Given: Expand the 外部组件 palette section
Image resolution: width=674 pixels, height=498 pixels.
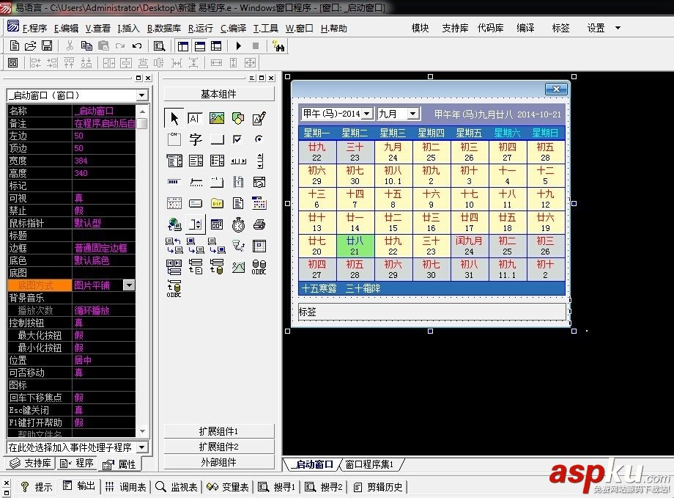Looking at the screenshot, I should [219, 462].
